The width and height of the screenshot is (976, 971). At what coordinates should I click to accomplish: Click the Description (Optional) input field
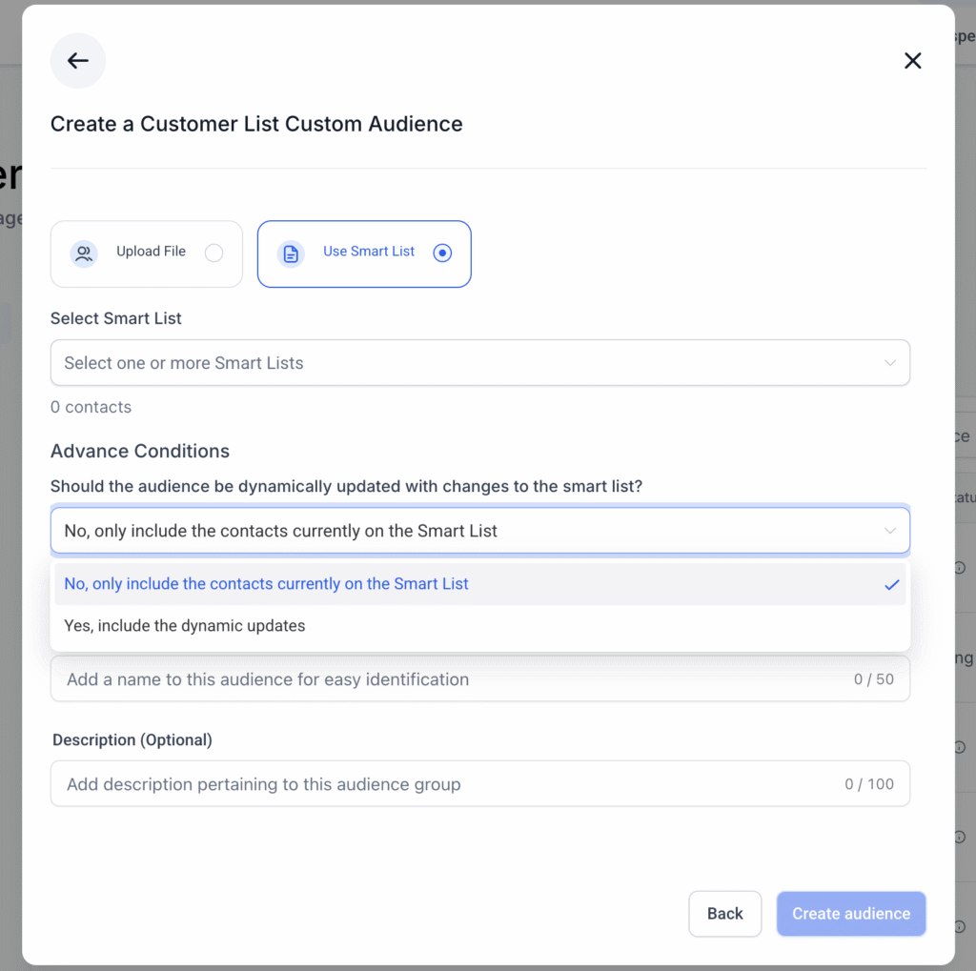point(480,783)
